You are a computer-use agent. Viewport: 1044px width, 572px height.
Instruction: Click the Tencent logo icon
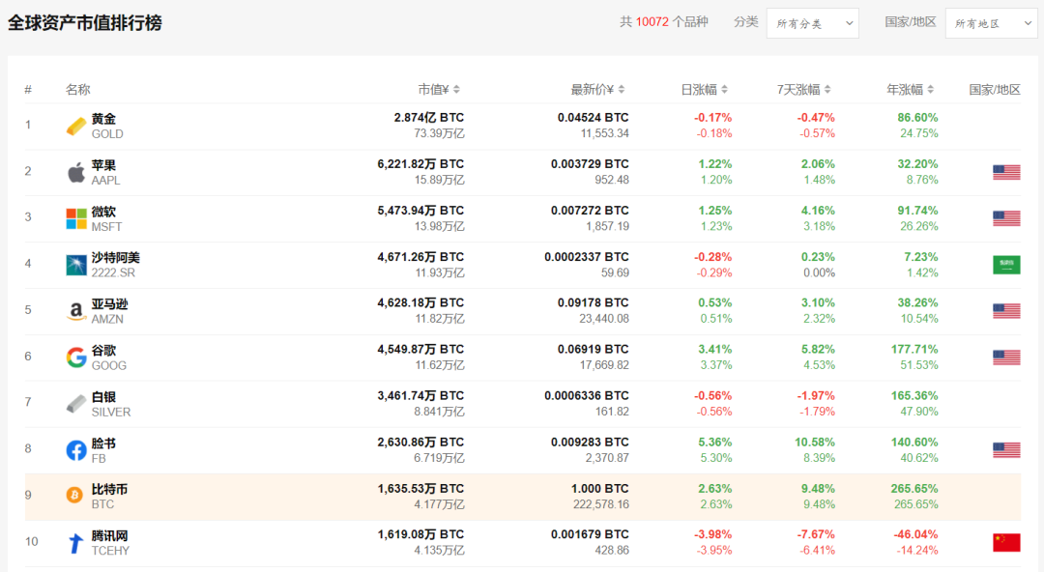tap(76, 544)
